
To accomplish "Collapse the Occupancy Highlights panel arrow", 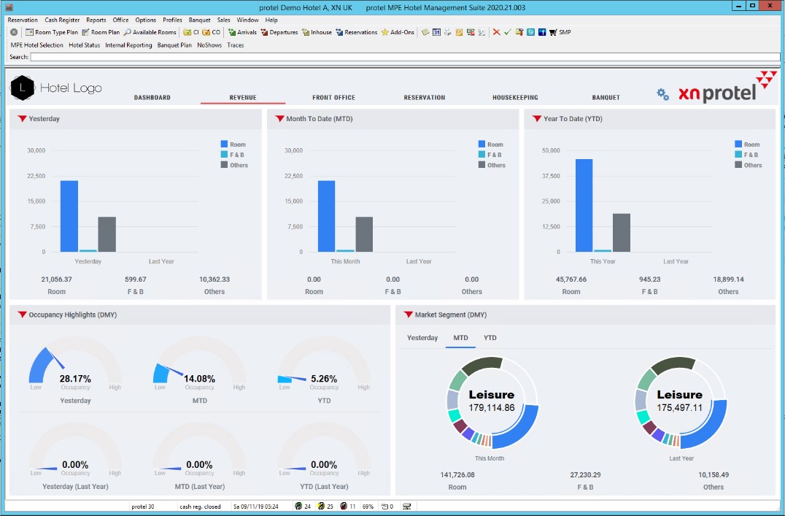I will click(x=22, y=315).
